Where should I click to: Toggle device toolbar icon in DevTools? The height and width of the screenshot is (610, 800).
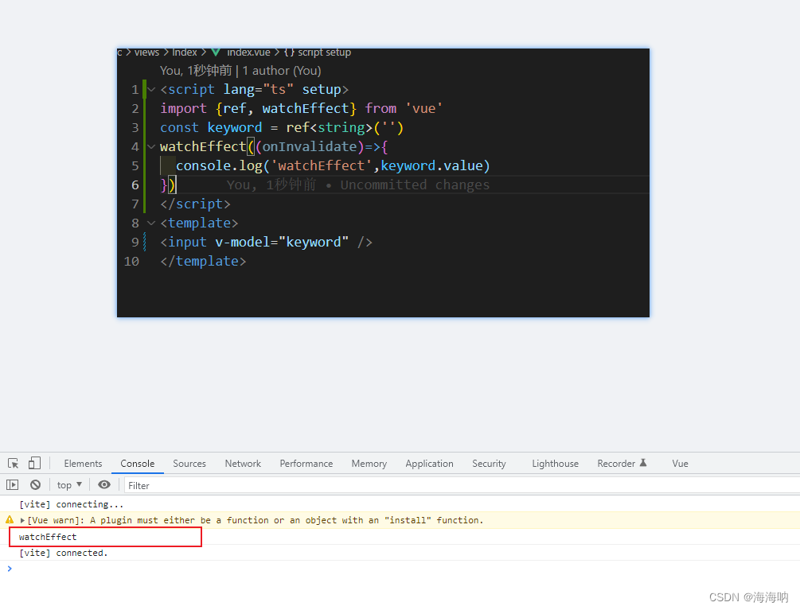34,463
